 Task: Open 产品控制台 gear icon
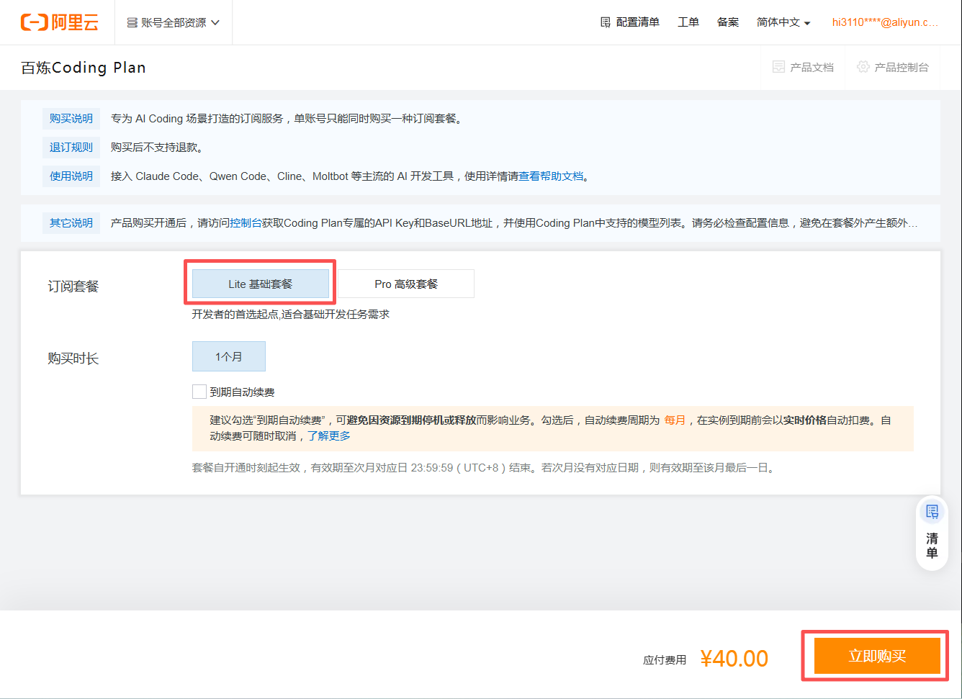tap(863, 67)
